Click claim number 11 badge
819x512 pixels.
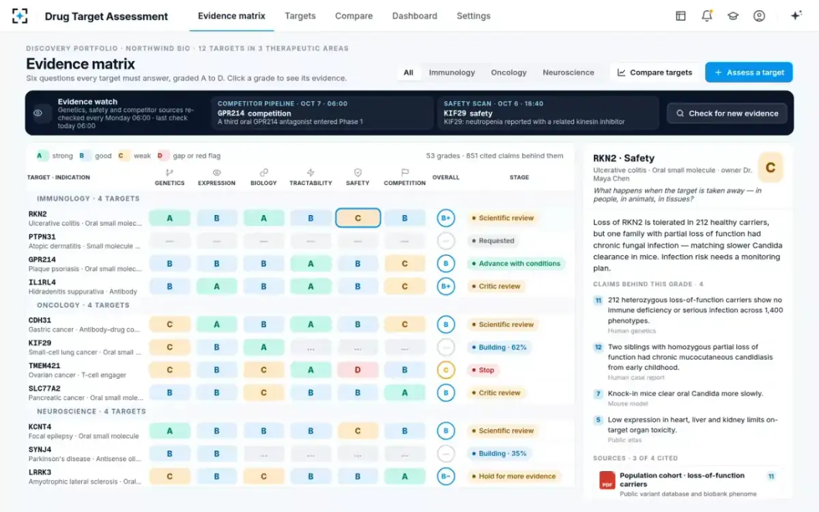[598, 300]
